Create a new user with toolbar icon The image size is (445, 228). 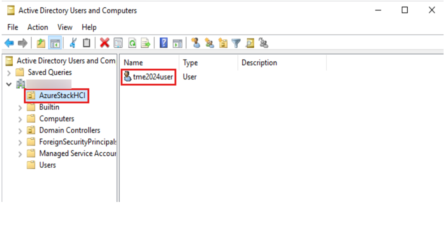click(x=196, y=43)
